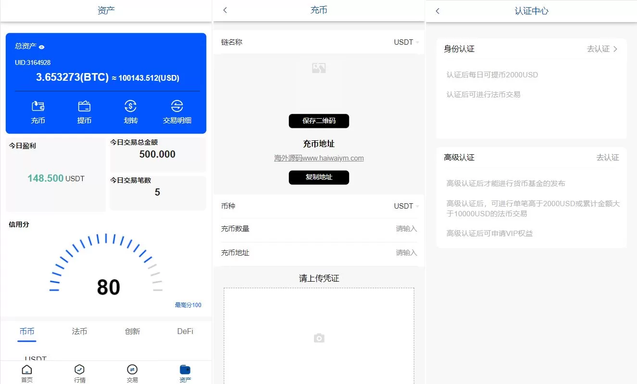Screen dimensions: 637x384
Task: Click the credit score number 80
Action: 108,287
